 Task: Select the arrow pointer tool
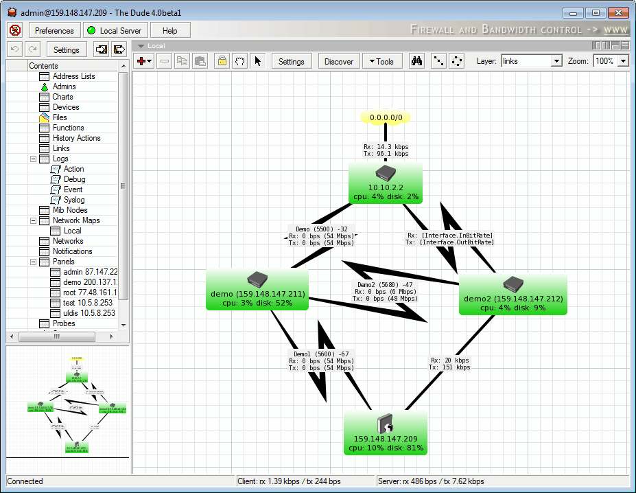[x=258, y=61]
